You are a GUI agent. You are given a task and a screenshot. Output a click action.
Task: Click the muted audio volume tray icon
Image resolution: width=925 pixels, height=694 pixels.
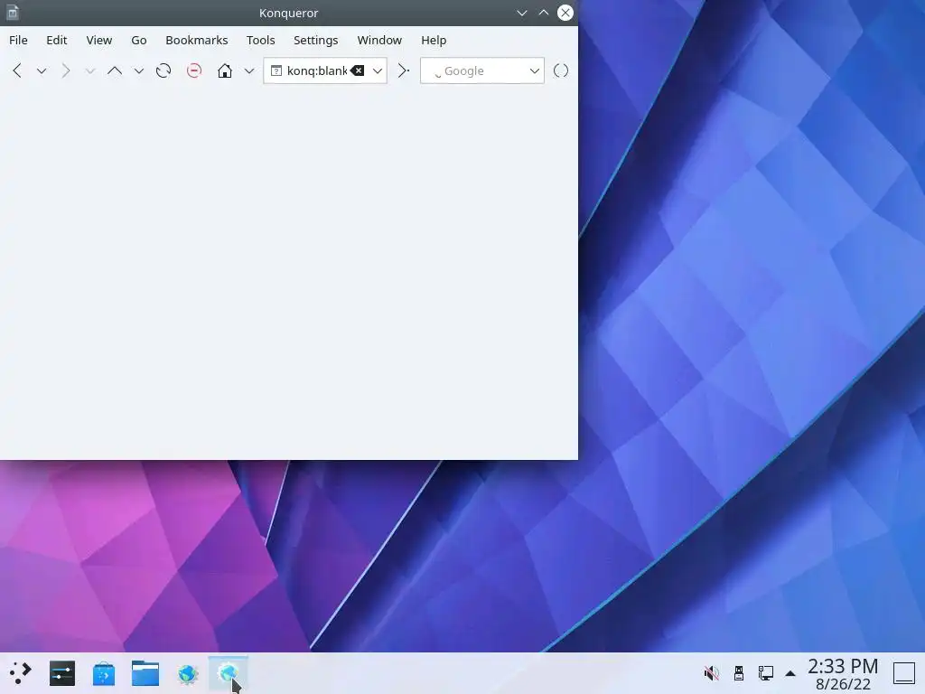pos(712,673)
